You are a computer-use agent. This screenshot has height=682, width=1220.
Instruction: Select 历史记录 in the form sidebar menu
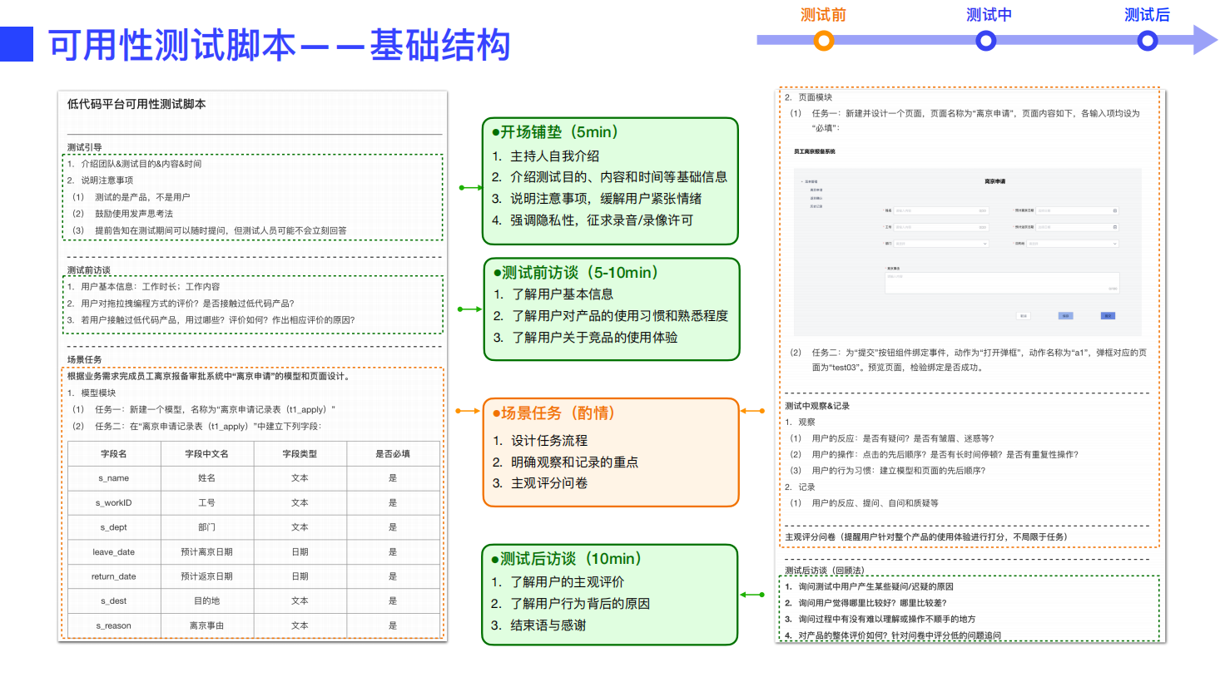[x=816, y=206]
